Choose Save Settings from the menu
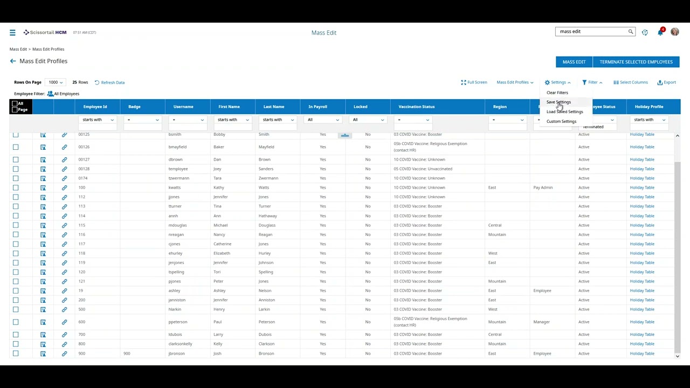This screenshot has height=388, width=690. [x=558, y=102]
